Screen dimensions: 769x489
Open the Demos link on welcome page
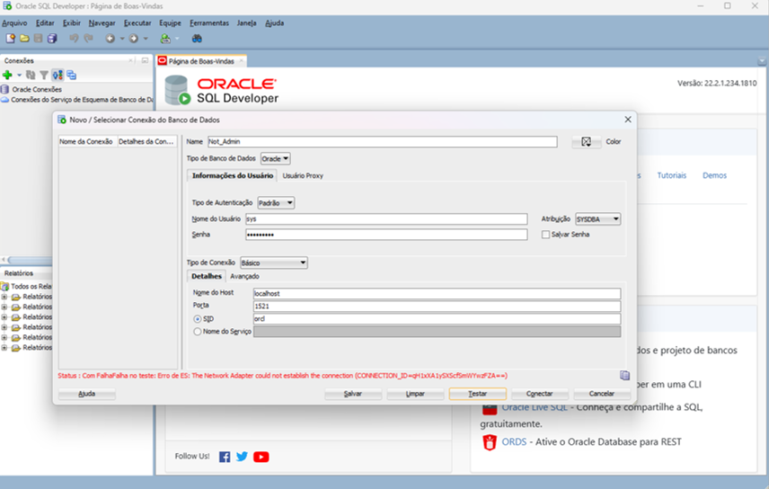714,175
